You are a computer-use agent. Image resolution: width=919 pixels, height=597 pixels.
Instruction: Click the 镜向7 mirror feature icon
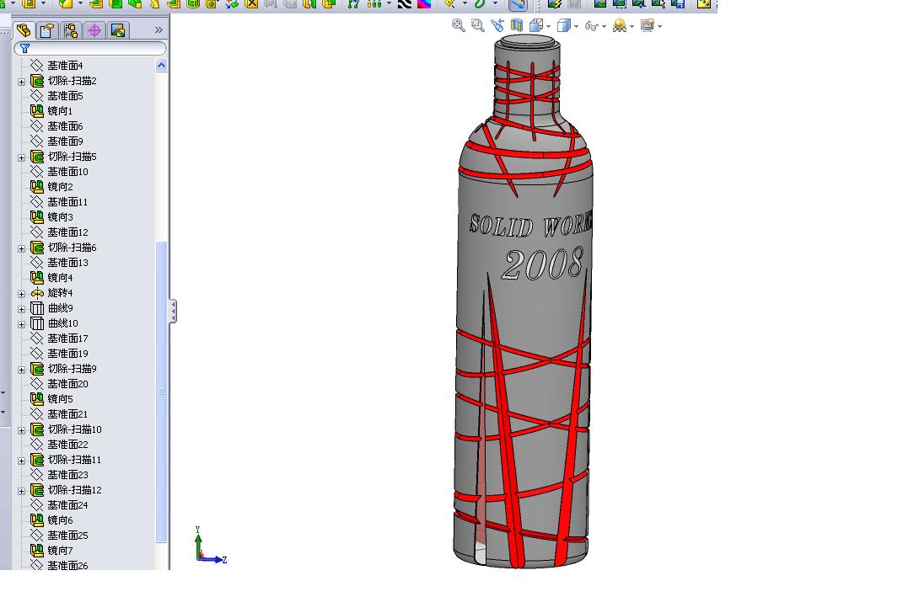click(37, 550)
